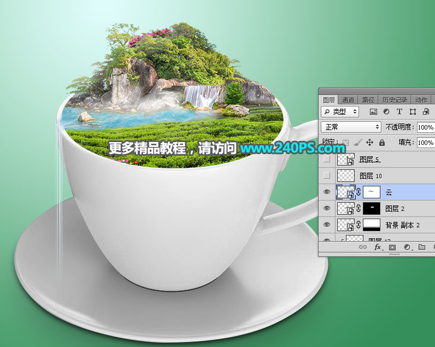Filter layers by type (T) layer icon
This screenshot has width=435, height=347.
click(399, 112)
